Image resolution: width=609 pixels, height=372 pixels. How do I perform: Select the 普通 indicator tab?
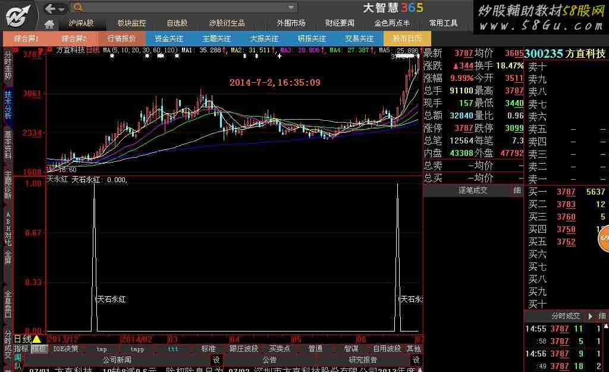point(315,349)
